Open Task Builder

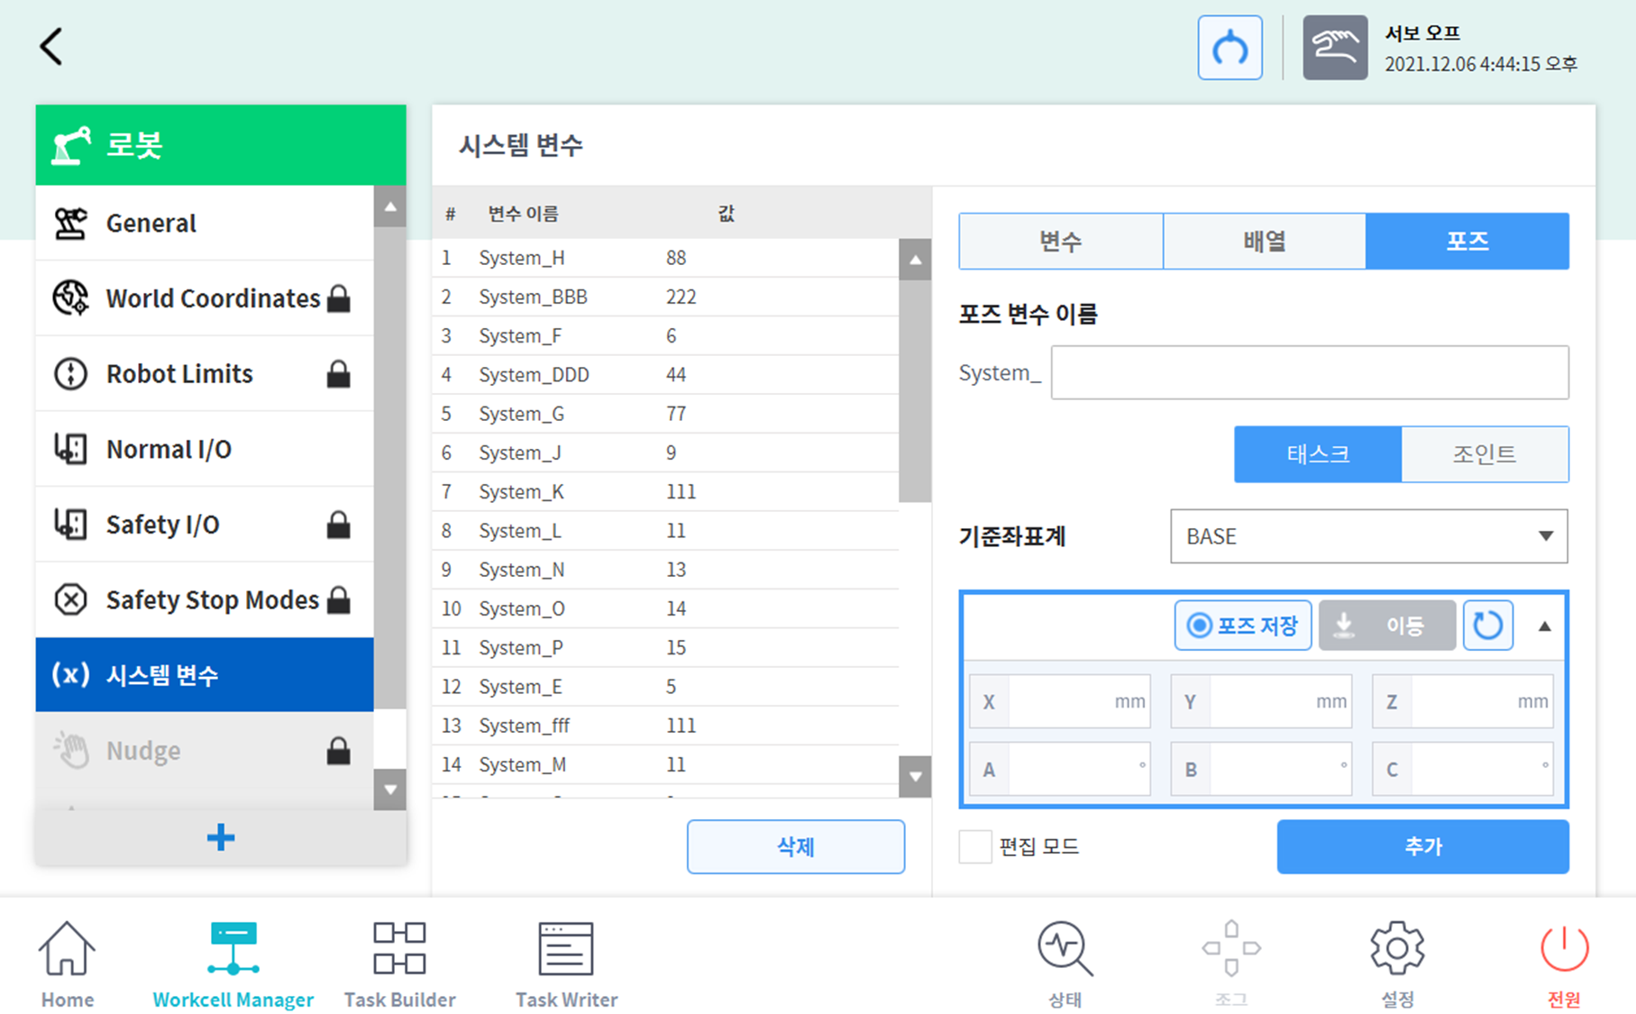[399, 963]
